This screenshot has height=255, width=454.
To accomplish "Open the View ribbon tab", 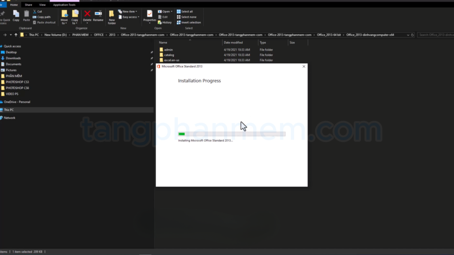I will click(x=42, y=4).
